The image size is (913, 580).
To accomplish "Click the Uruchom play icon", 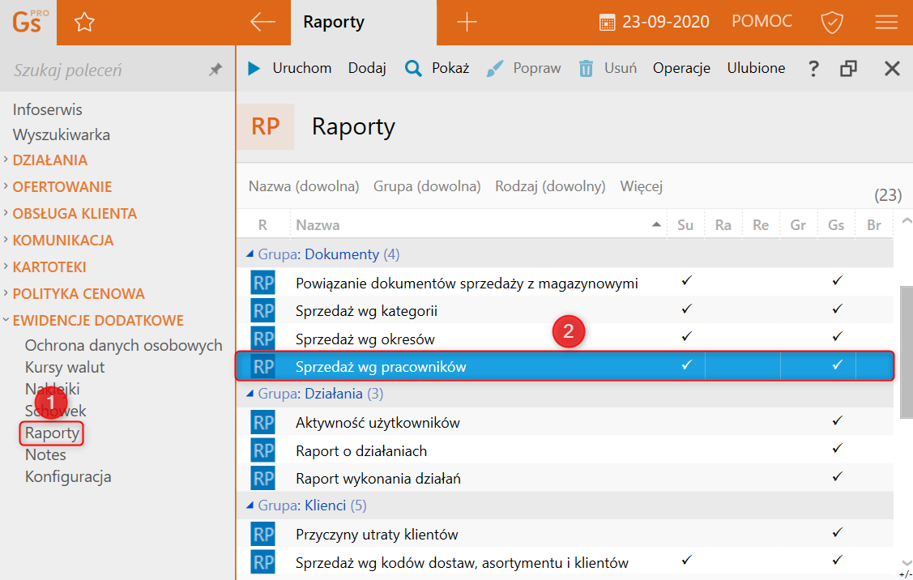I will 254,68.
